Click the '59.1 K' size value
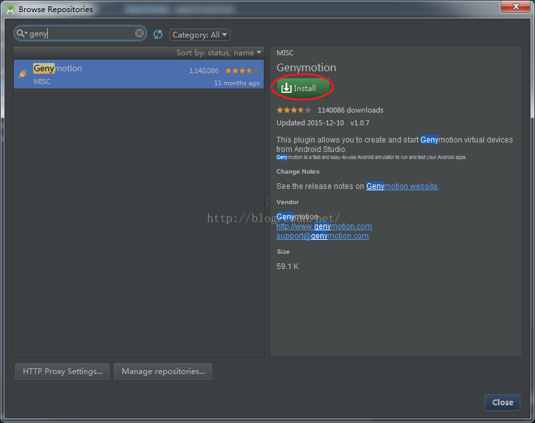Image resolution: width=535 pixels, height=423 pixels. (x=288, y=267)
